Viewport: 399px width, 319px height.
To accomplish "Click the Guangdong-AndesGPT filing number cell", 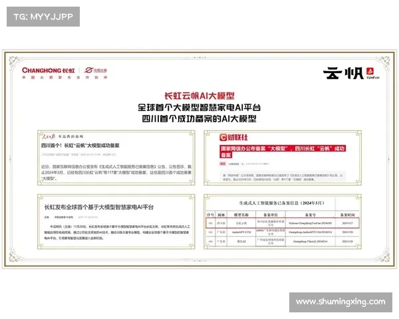I will 310,232.
